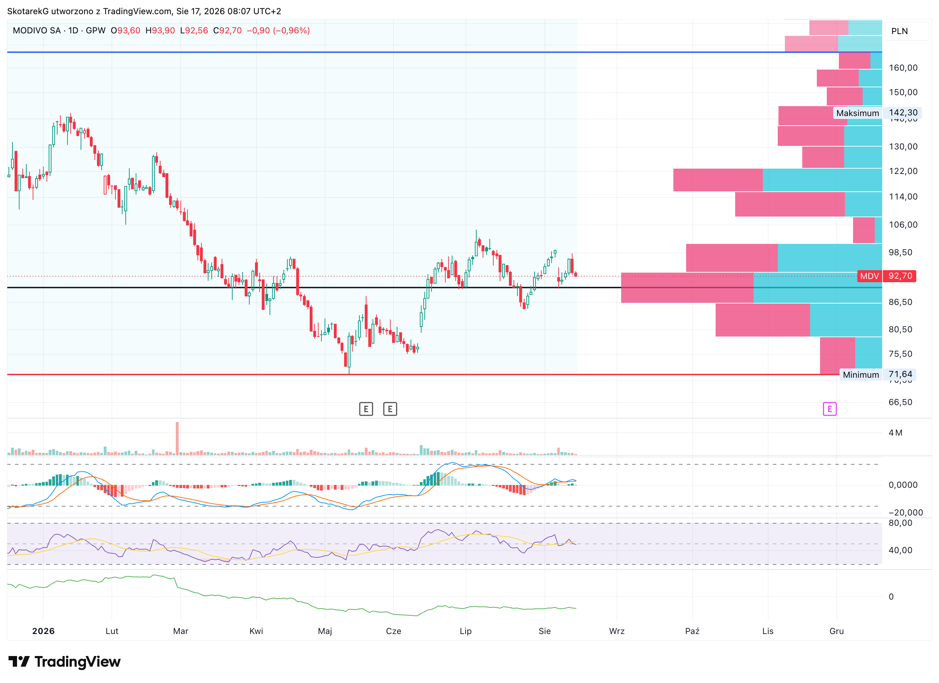Click the Cze month label
The height and width of the screenshot is (683, 939).
394,631
